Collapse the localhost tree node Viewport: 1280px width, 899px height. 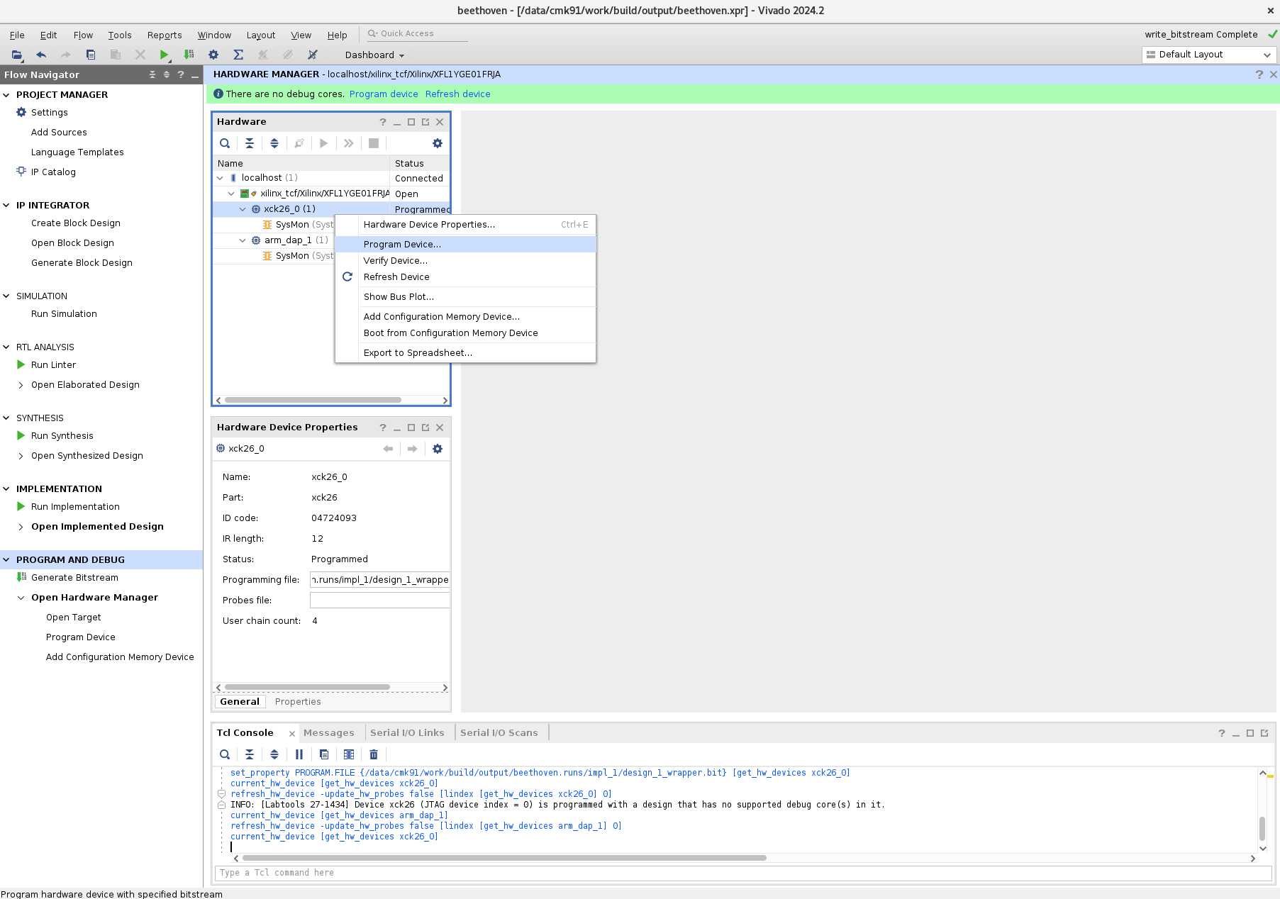[x=220, y=178]
